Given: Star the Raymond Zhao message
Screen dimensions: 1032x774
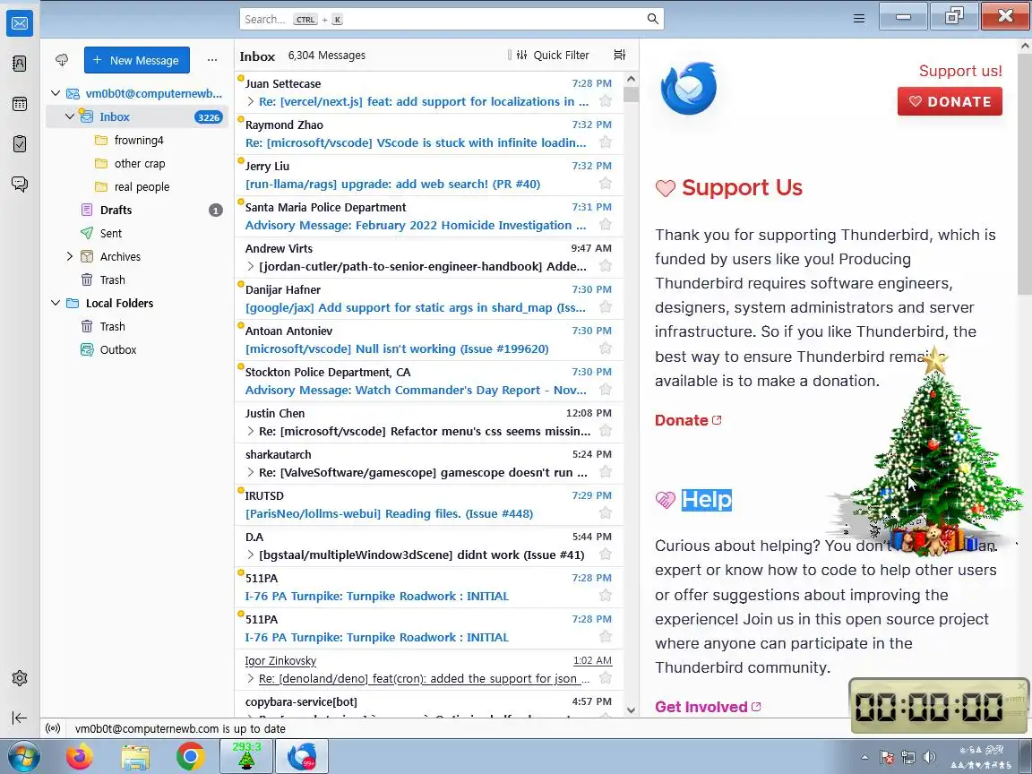Looking at the screenshot, I should tap(606, 142).
